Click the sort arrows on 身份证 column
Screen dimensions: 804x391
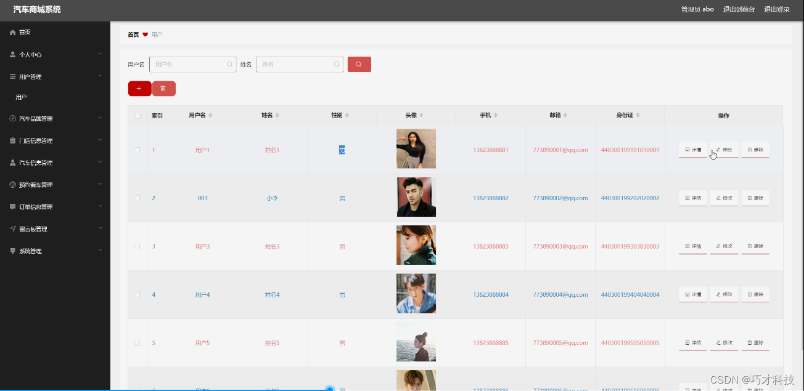point(638,115)
